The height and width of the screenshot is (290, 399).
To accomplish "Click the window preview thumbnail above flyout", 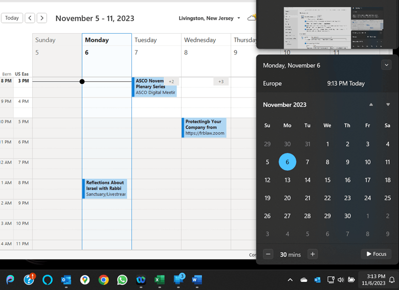I will pos(334,28).
